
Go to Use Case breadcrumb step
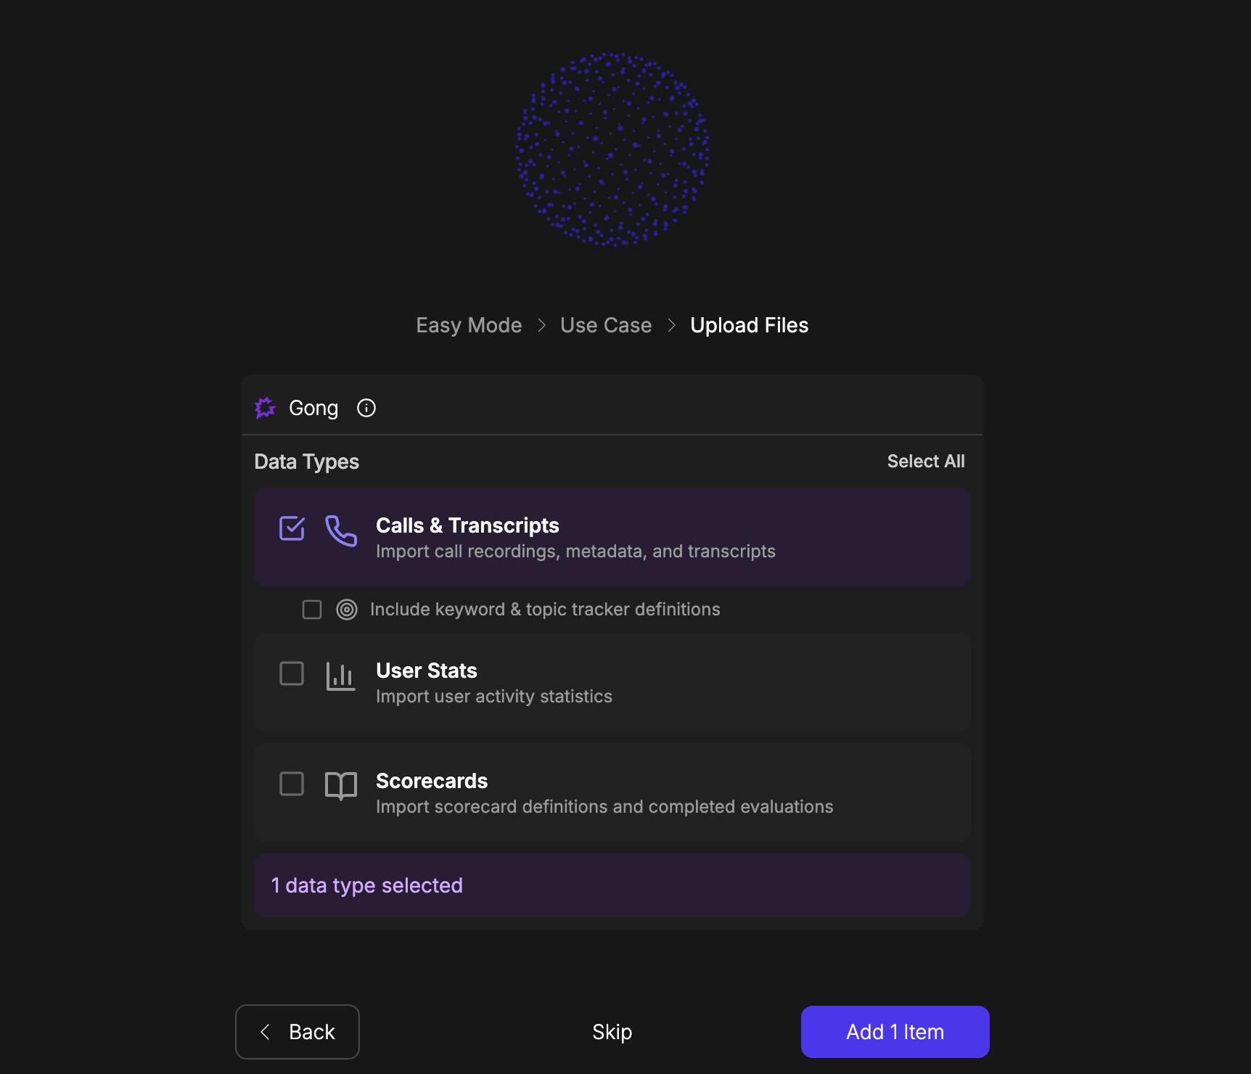[606, 325]
